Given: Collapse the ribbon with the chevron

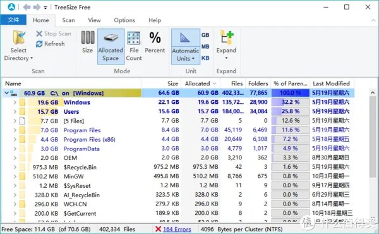Looking at the screenshot, I should click(x=373, y=20).
